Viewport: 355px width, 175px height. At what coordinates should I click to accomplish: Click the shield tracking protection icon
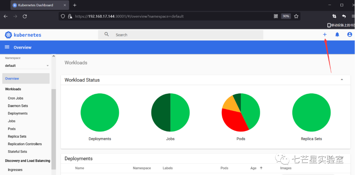point(63,16)
